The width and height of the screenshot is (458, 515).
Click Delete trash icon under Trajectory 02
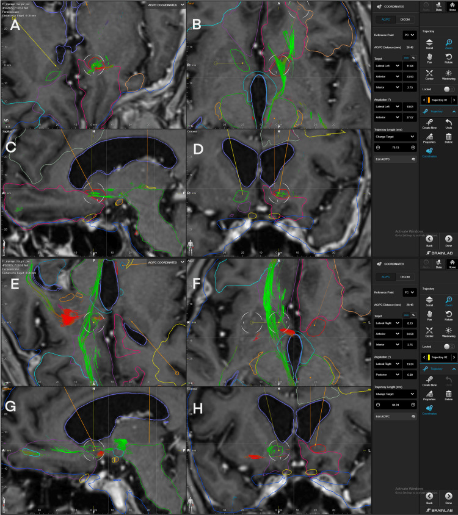pyautogui.click(x=448, y=395)
